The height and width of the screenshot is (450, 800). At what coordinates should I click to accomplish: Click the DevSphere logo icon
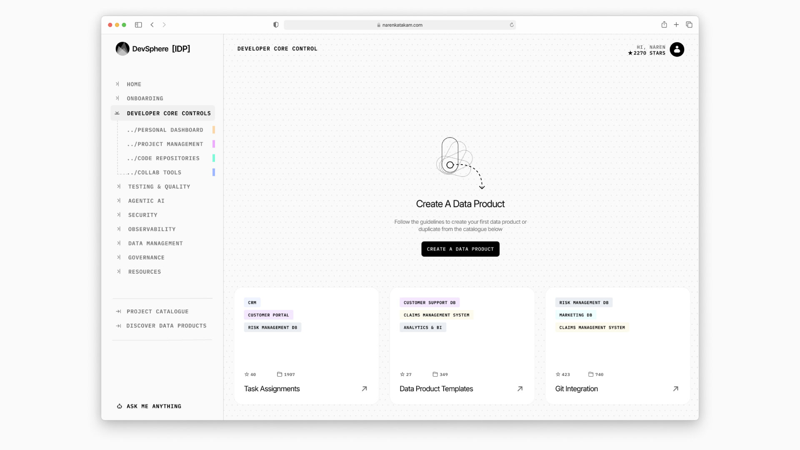point(122,49)
